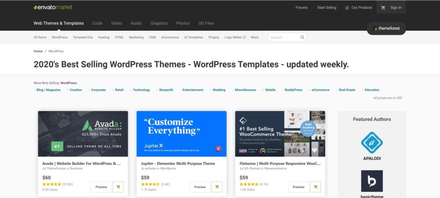Open Blog / Magazine category link

pyautogui.click(x=49, y=90)
